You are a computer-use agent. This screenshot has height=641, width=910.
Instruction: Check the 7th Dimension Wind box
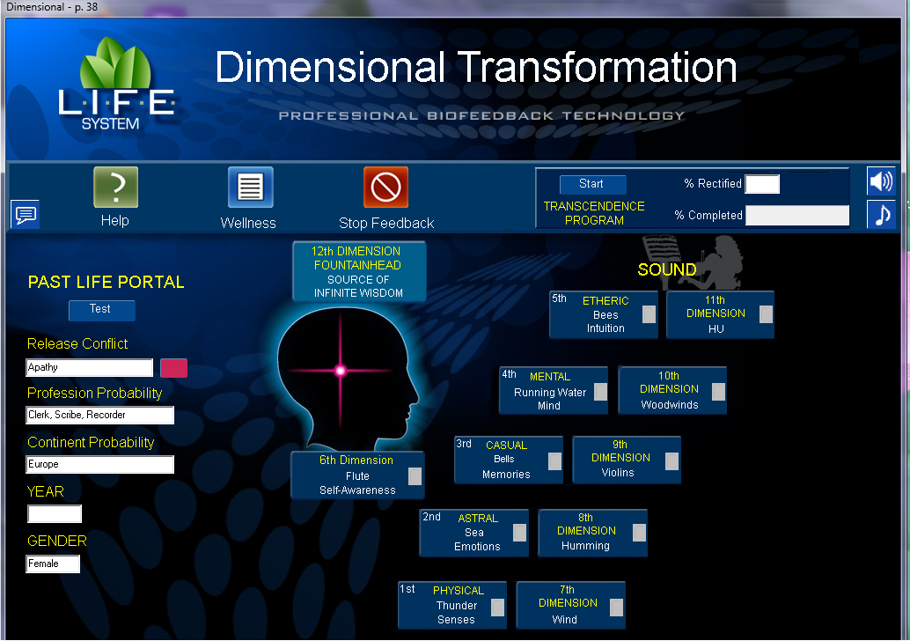[616, 608]
